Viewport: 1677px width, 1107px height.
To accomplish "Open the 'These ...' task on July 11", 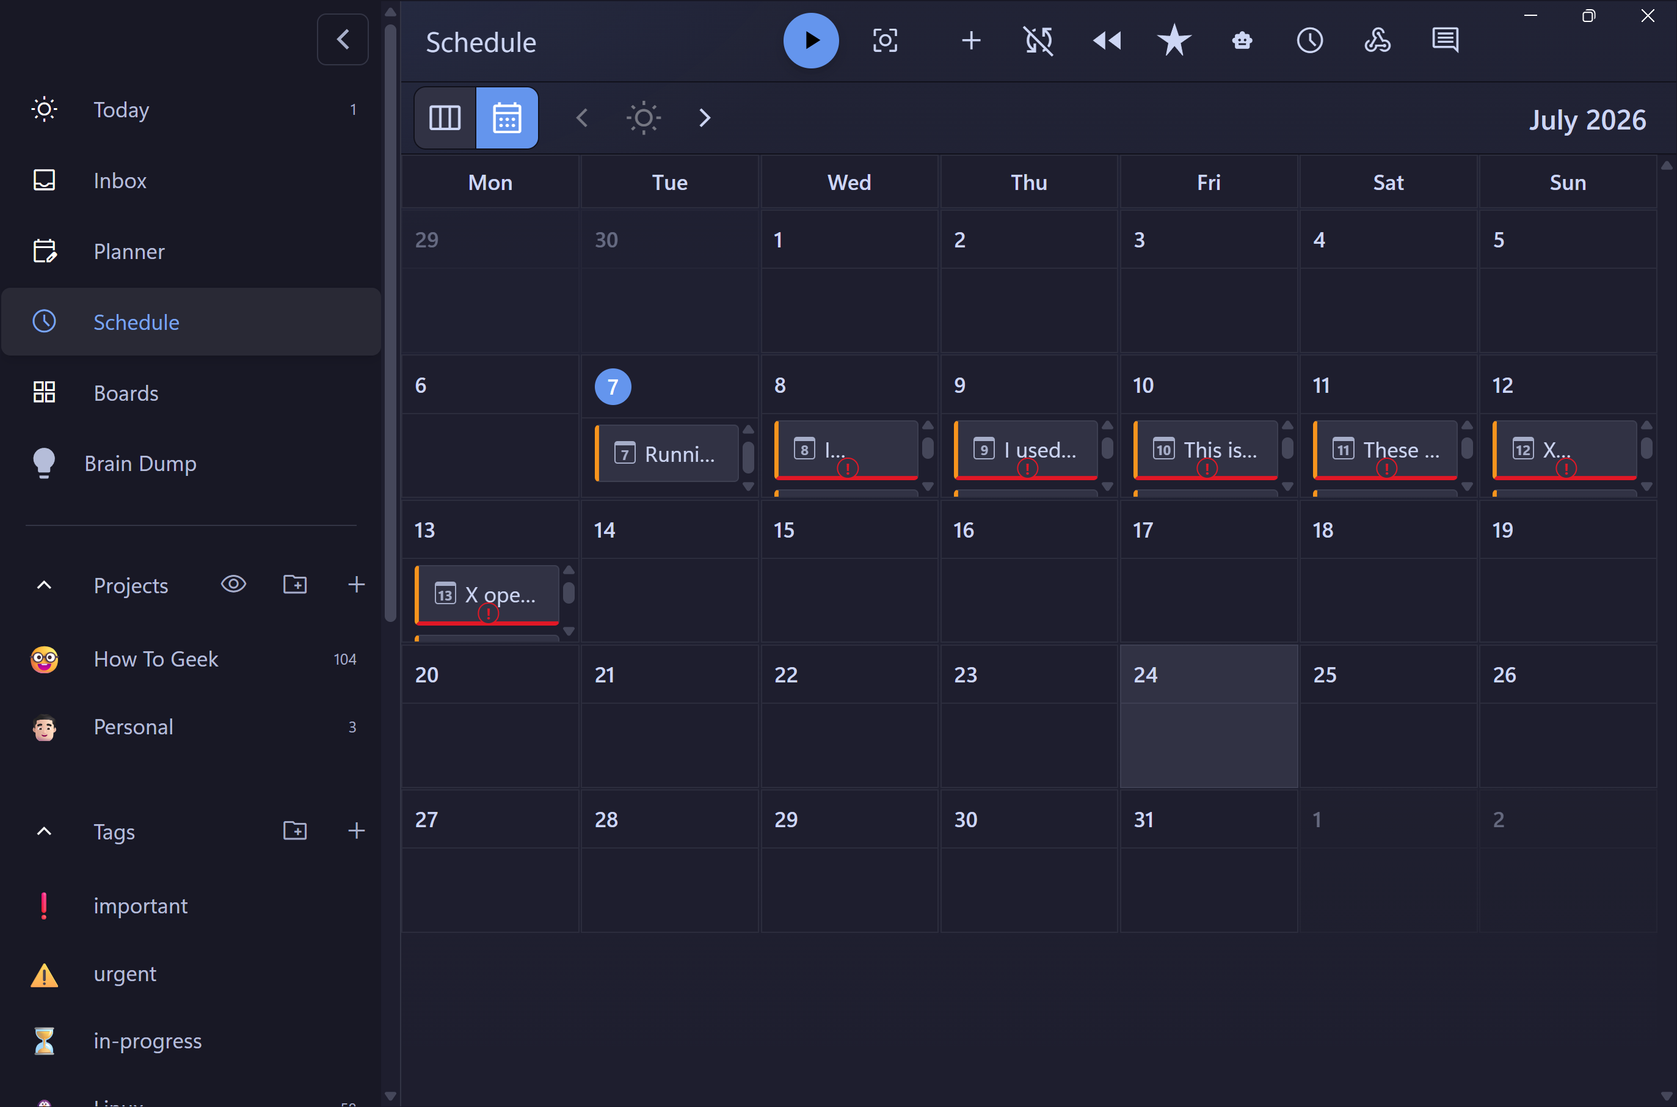I will pos(1385,449).
